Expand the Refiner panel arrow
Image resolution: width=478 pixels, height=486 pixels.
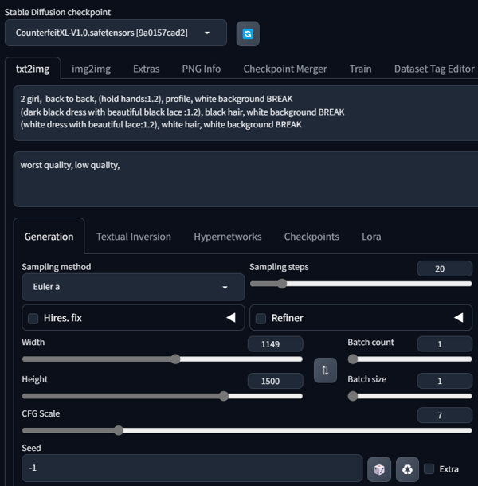[458, 318]
